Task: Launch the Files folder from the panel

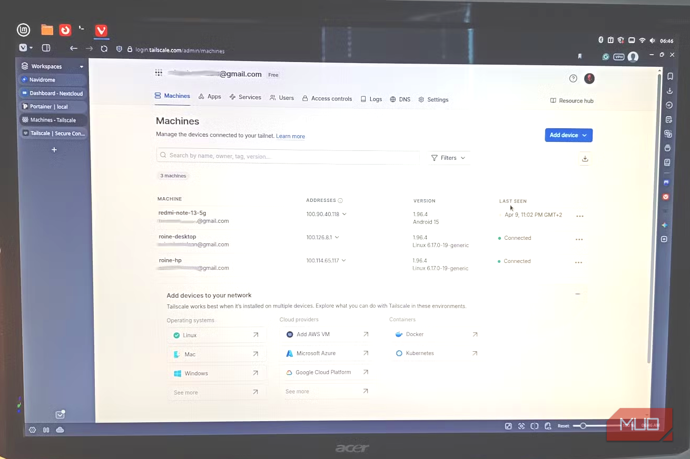Action: [47, 30]
